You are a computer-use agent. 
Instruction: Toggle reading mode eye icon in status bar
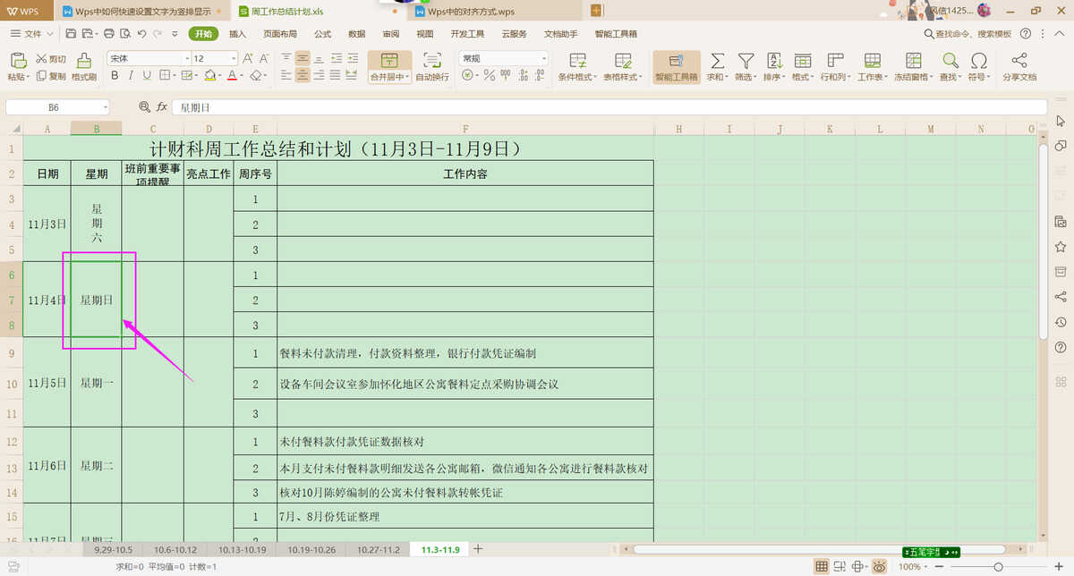[880, 566]
